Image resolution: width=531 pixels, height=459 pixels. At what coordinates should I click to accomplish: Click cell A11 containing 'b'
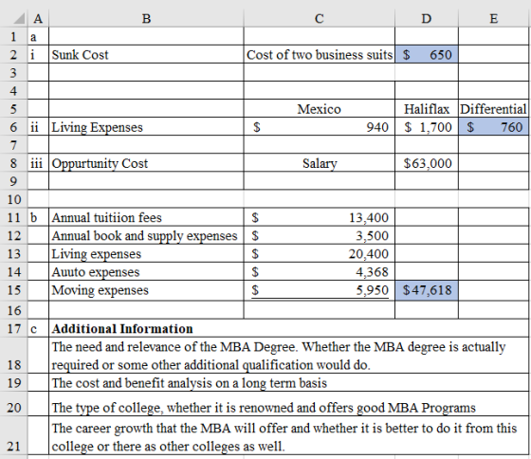[x=38, y=217]
